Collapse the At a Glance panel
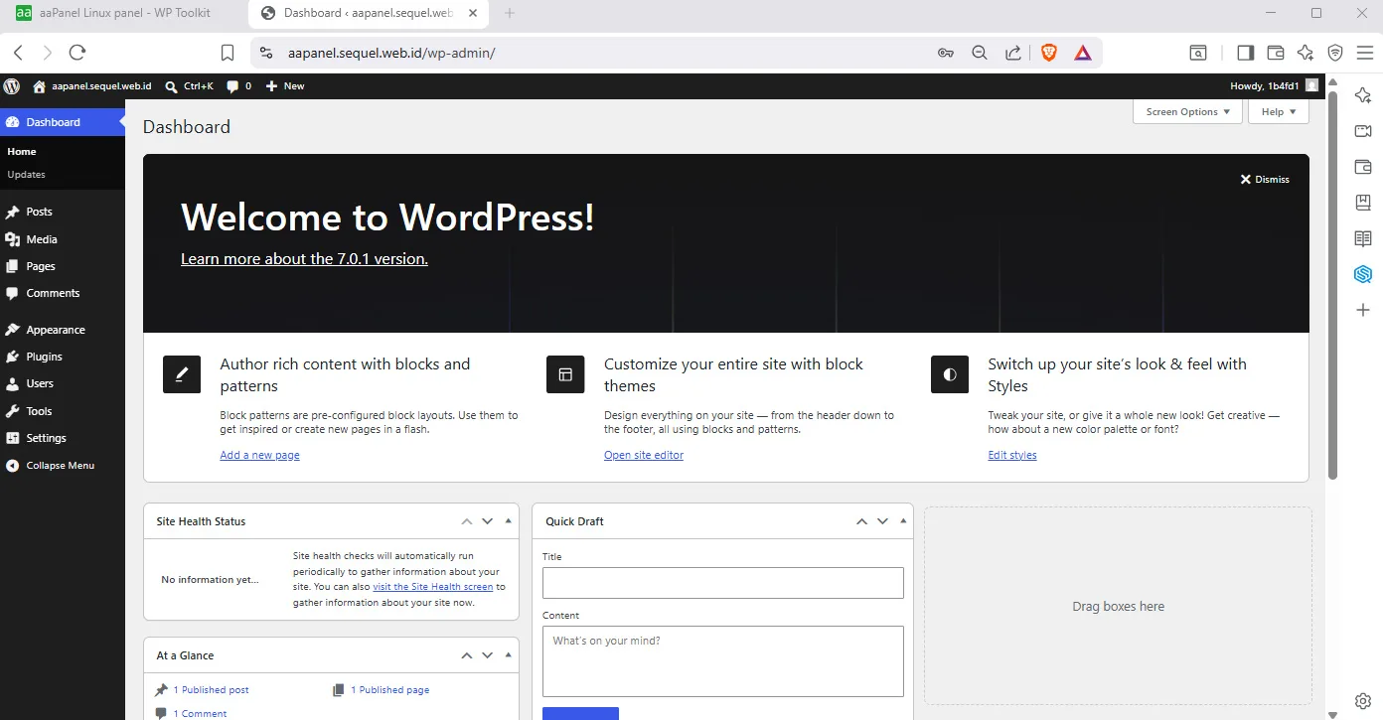1383x720 pixels. 509,655
